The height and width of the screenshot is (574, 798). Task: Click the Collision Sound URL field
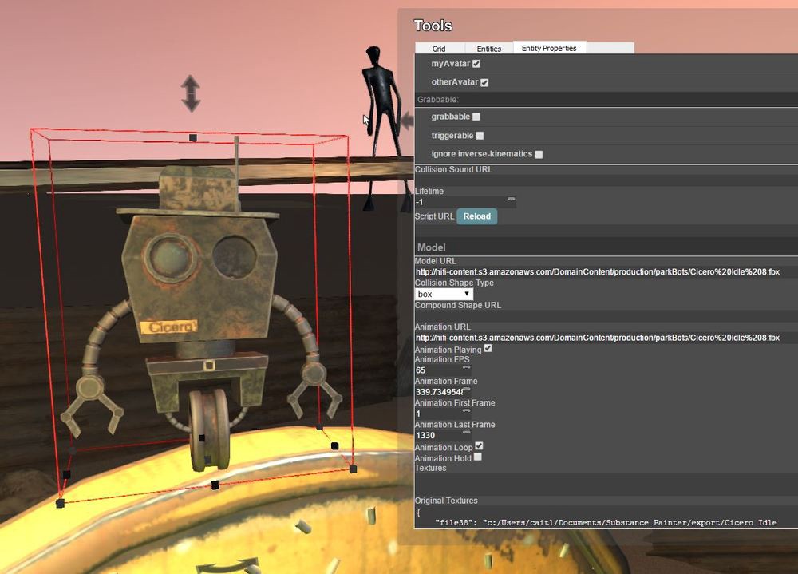tap(606, 180)
